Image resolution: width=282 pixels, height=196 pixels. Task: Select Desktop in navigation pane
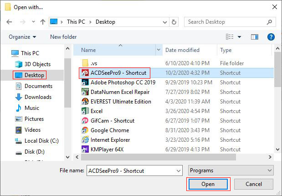30,75
